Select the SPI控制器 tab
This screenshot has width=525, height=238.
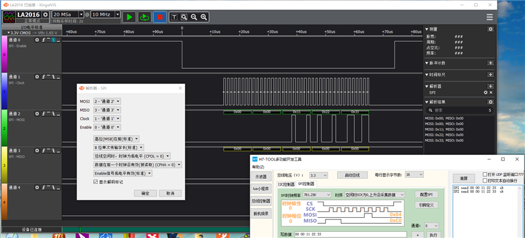(x=306, y=184)
